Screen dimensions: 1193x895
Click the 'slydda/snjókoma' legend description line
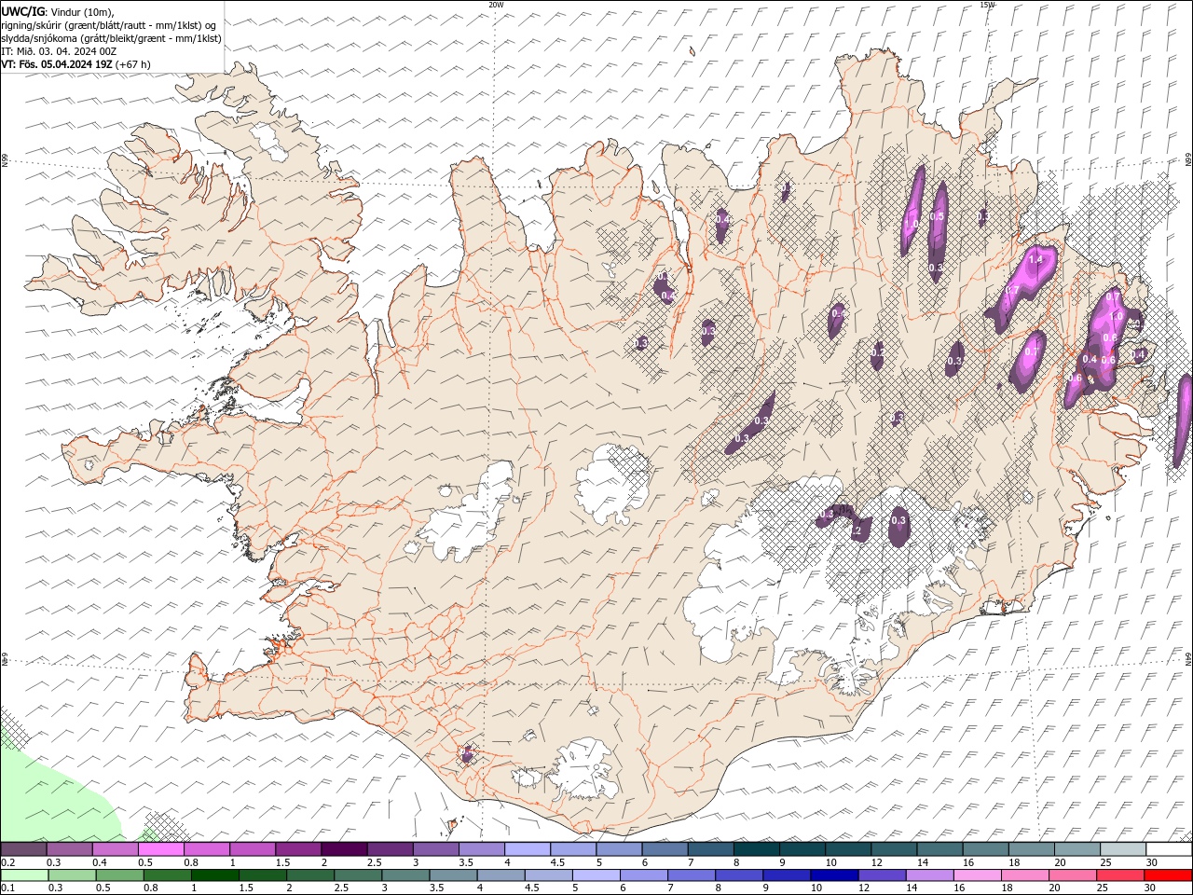point(112,38)
